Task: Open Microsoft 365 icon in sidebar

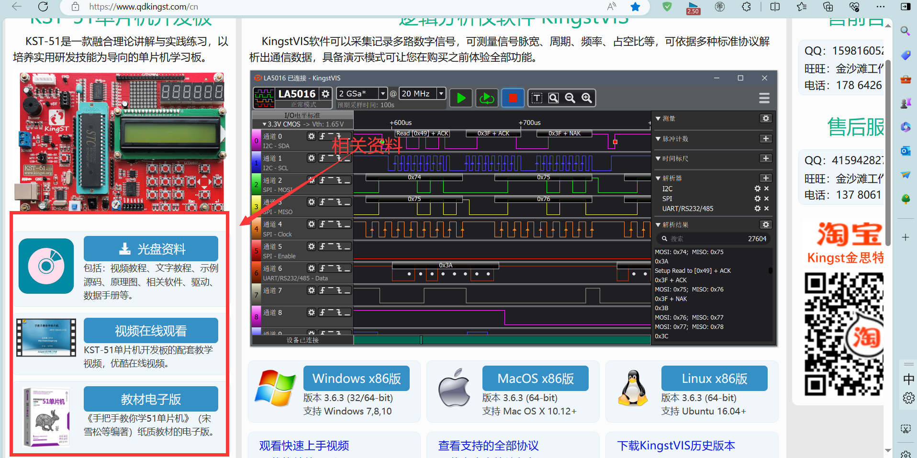Action: [906, 127]
